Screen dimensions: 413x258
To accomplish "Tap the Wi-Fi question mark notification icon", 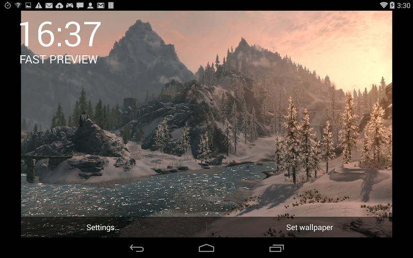I will [18, 5].
